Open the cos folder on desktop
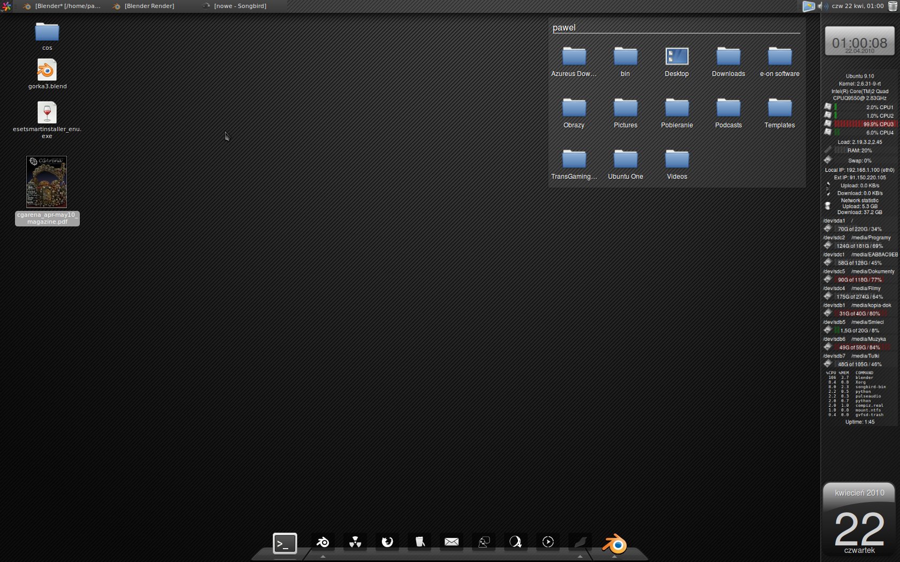This screenshot has width=900, height=562. 47,33
